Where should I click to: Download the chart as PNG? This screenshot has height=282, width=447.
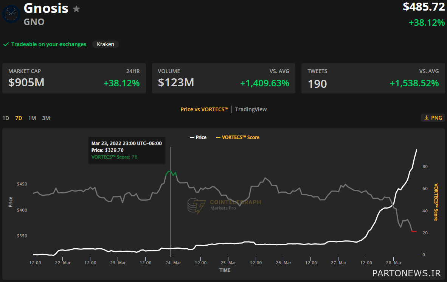[433, 118]
